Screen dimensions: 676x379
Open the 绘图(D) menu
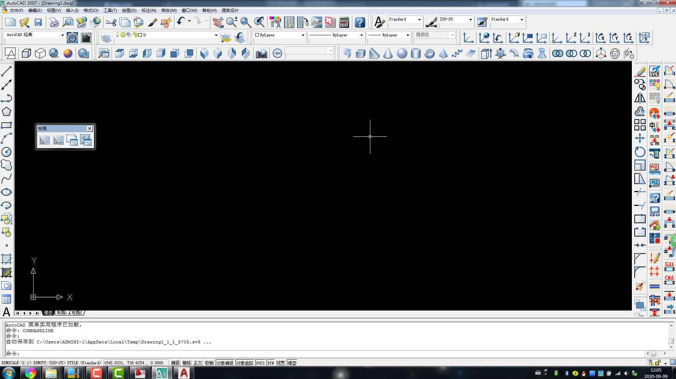[x=128, y=10]
